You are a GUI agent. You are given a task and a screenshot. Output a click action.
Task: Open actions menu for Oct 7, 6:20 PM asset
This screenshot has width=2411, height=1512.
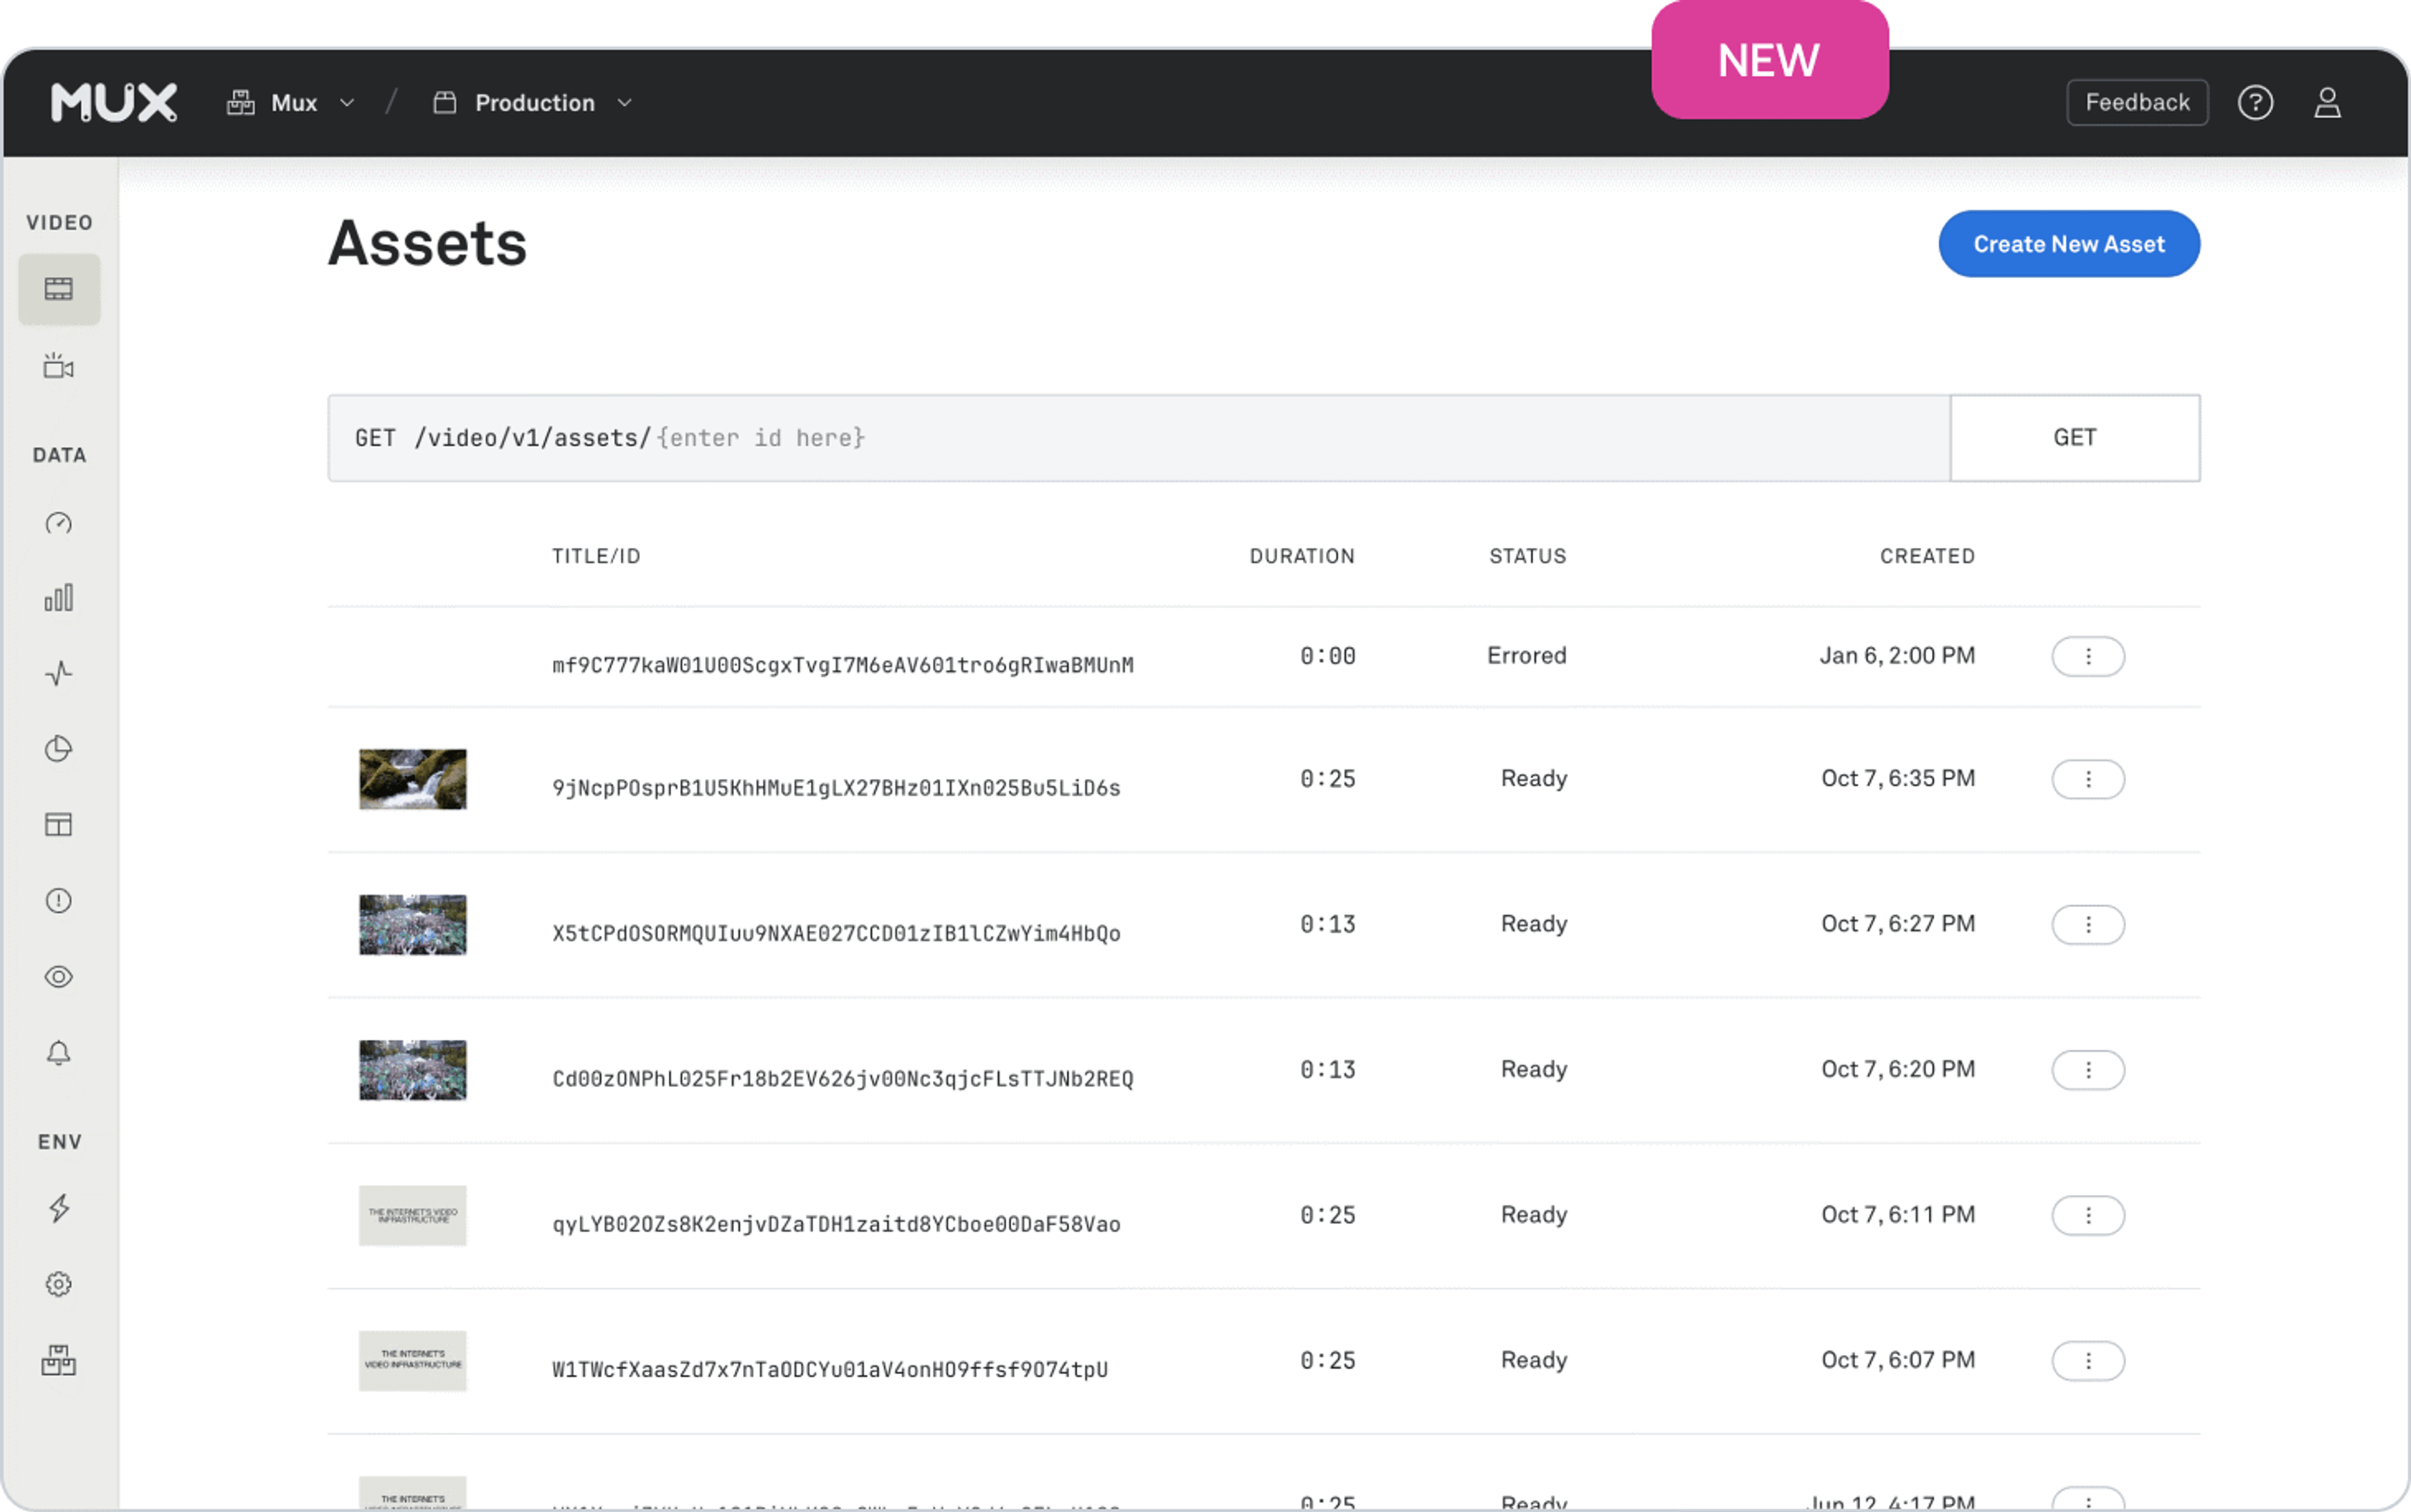[x=2088, y=1070]
